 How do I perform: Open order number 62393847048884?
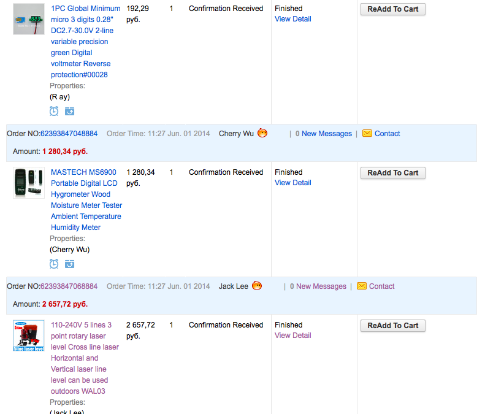pos(69,134)
